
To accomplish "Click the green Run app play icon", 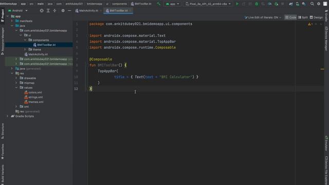I will click(237, 4).
